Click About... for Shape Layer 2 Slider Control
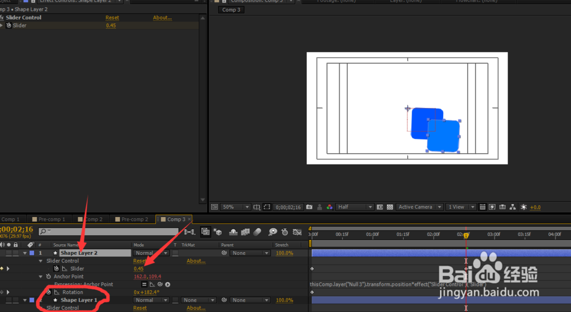The height and width of the screenshot is (312, 571). click(x=196, y=261)
